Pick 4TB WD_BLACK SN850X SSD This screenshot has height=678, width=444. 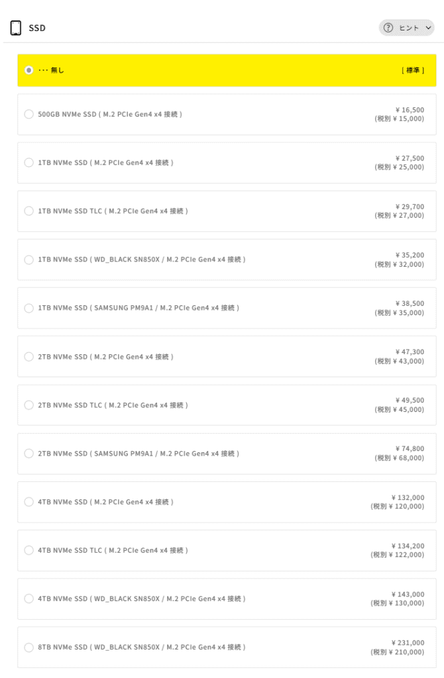[28, 599]
